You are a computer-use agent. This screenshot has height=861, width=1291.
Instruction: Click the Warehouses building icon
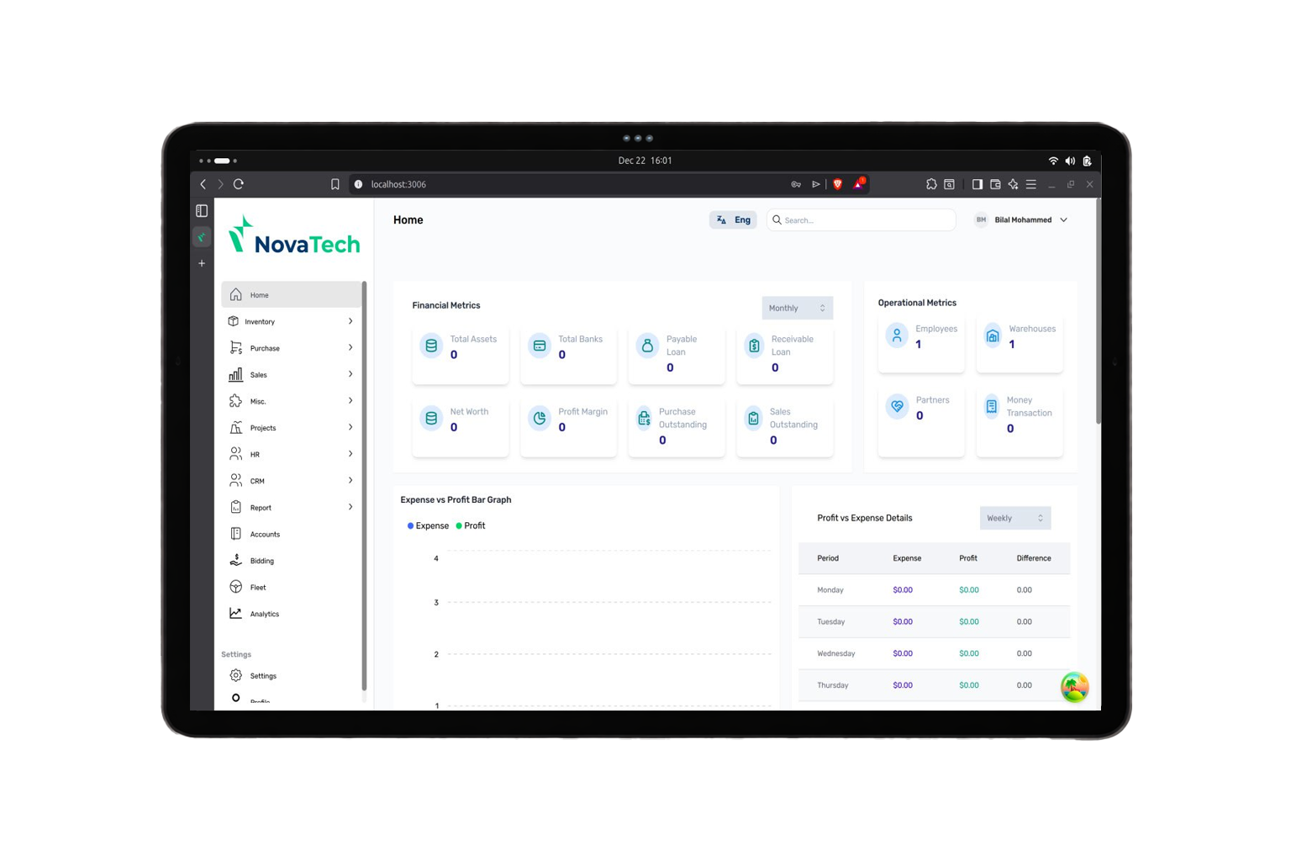[x=993, y=335]
